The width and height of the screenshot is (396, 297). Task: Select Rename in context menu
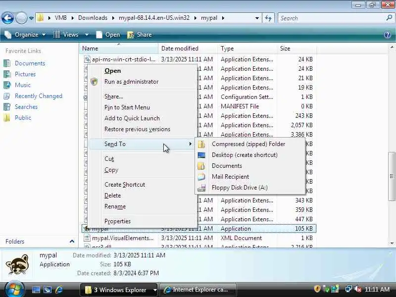tap(115, 206)
